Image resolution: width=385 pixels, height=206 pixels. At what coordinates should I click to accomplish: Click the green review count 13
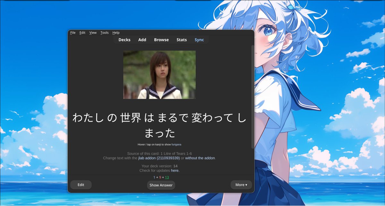click(x=167, y=177)
